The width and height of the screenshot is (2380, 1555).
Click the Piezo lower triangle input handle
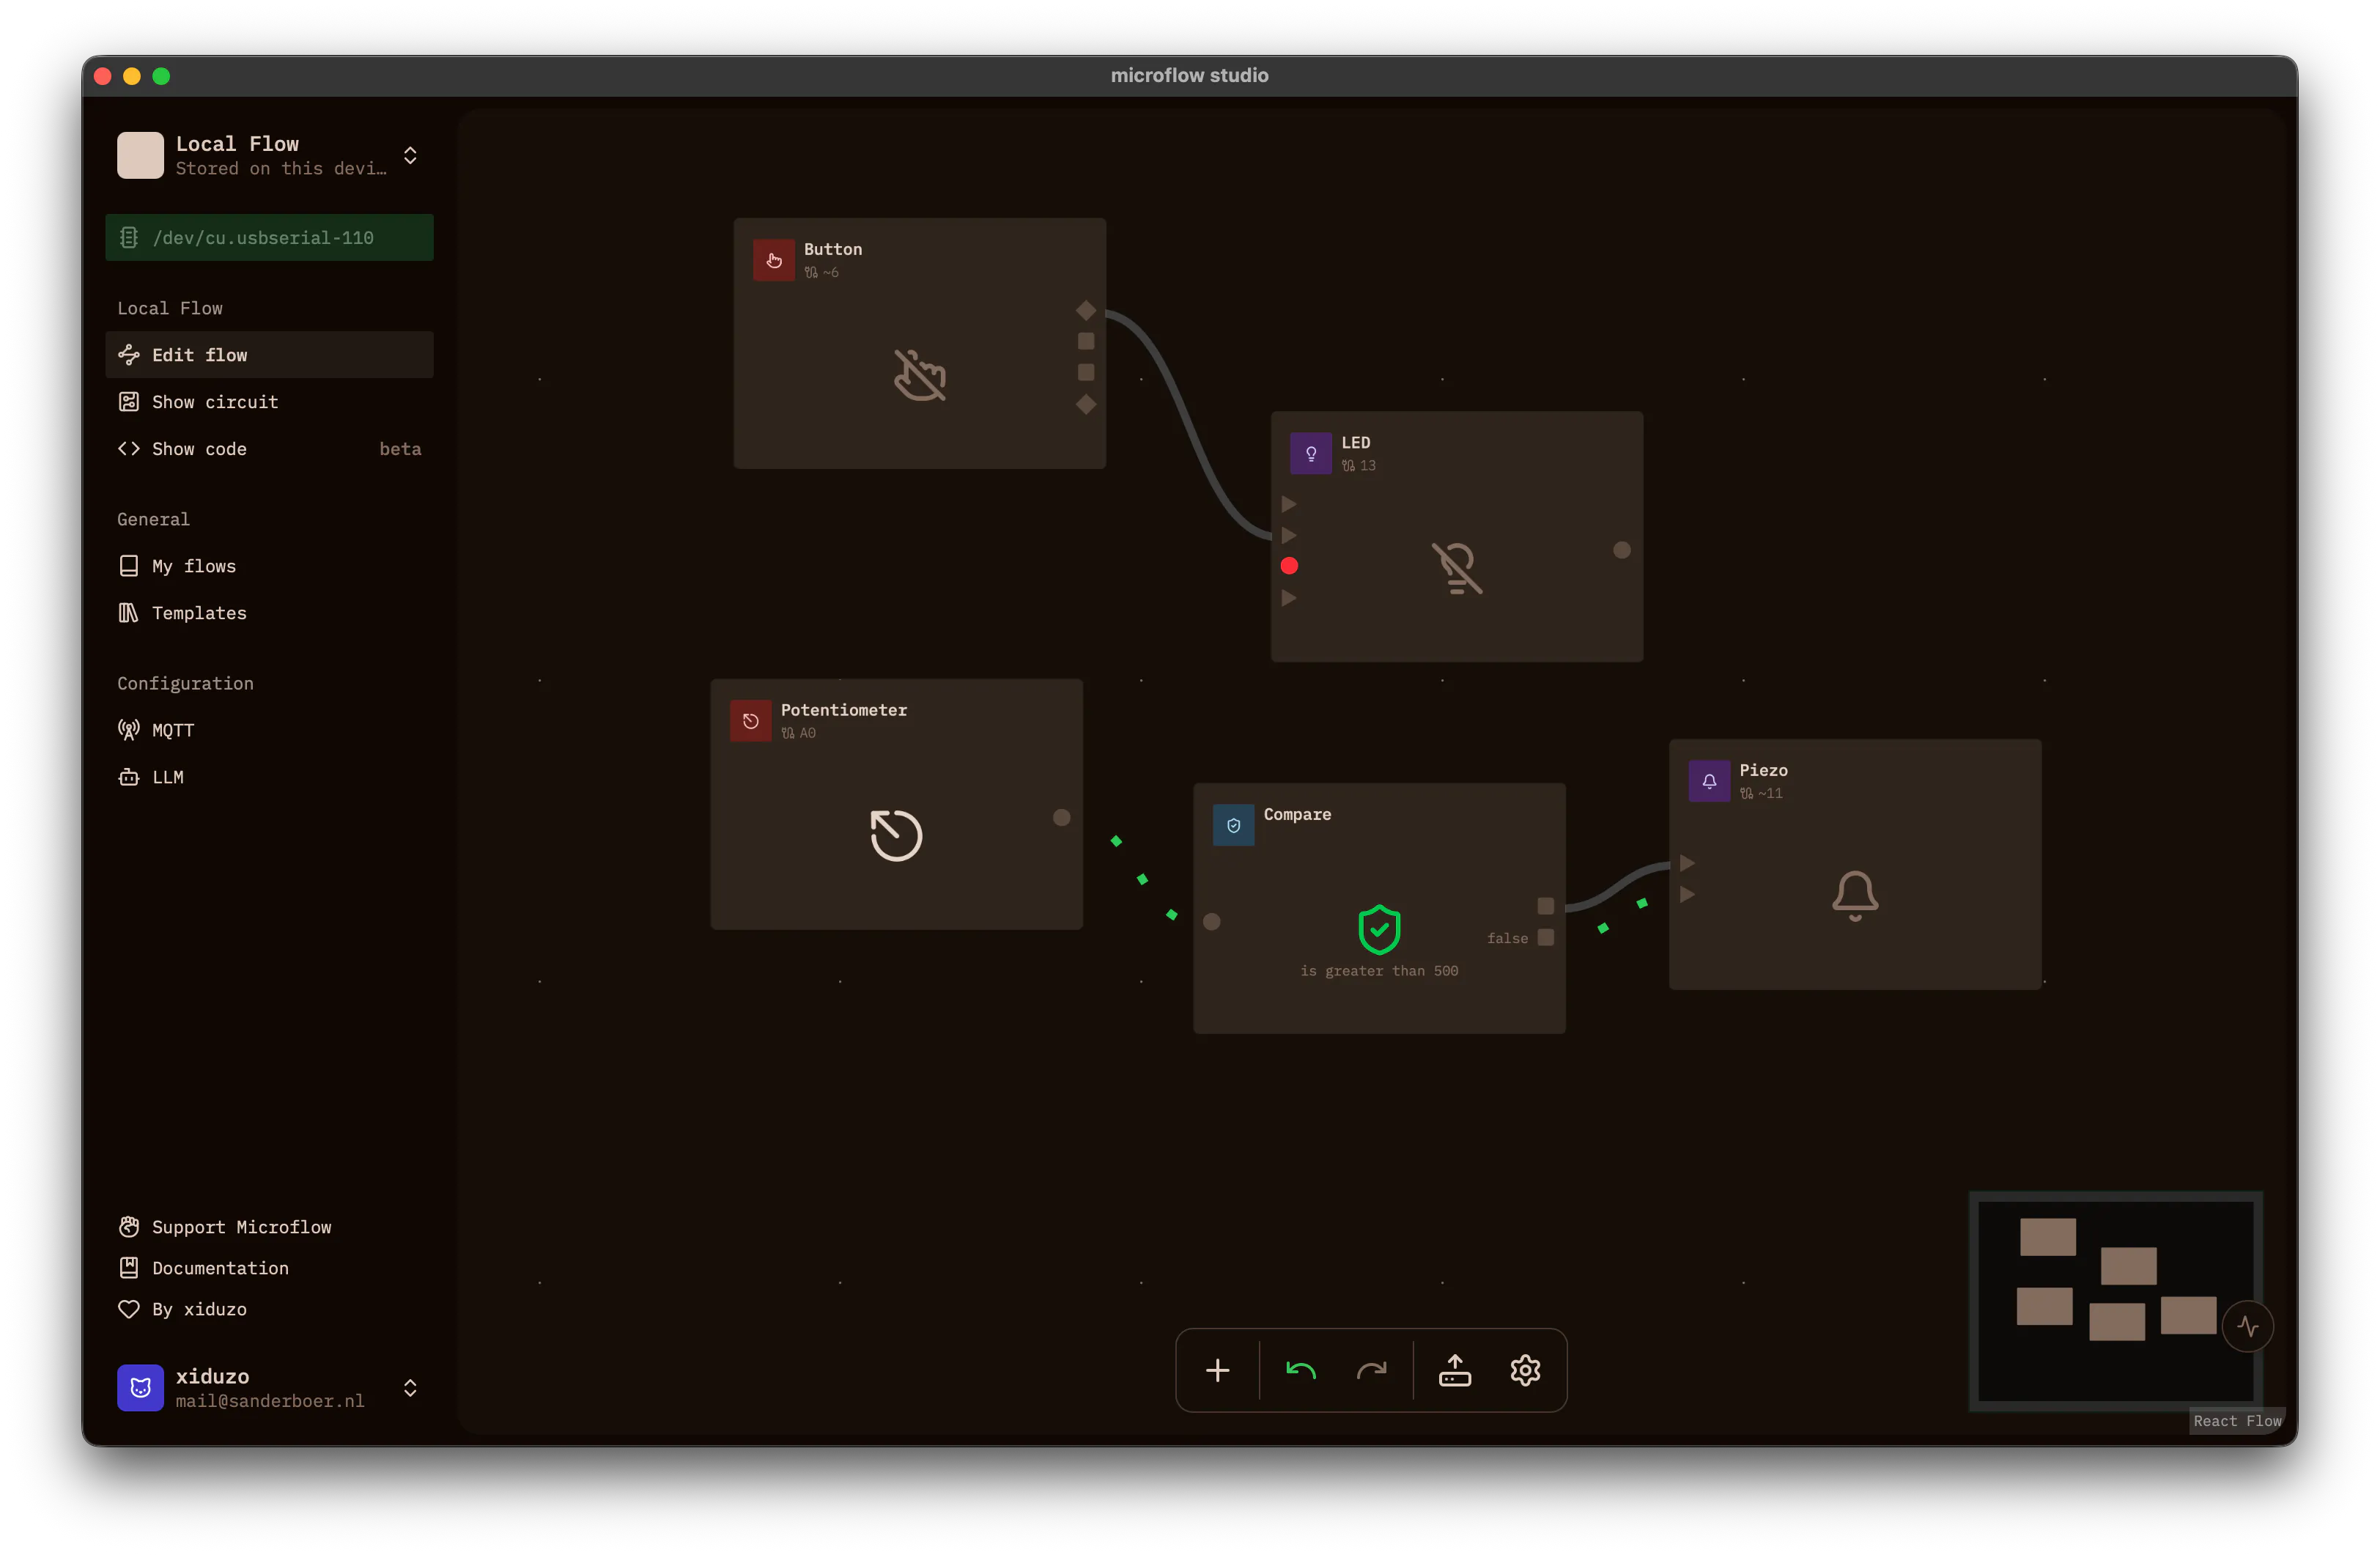[x=1687, y=894]
